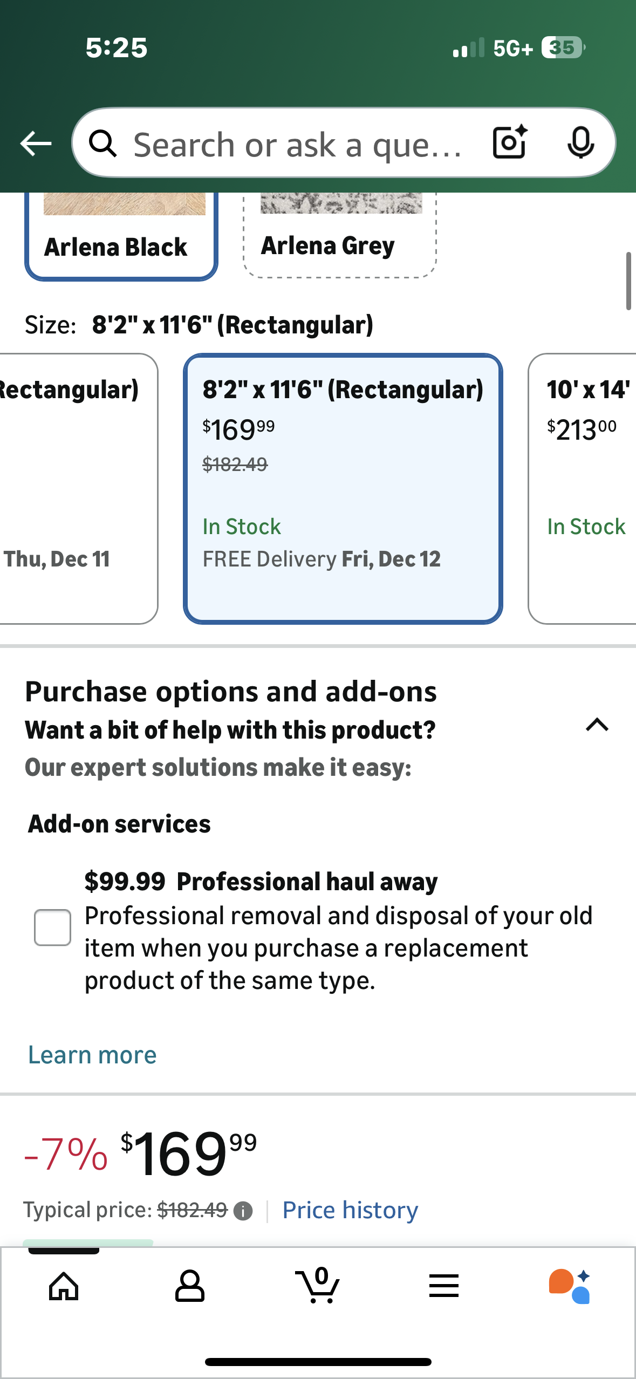The width and height of the screenshot is (636, 1379).
Task: Open the Learn more link
Action: (92, 1055)
